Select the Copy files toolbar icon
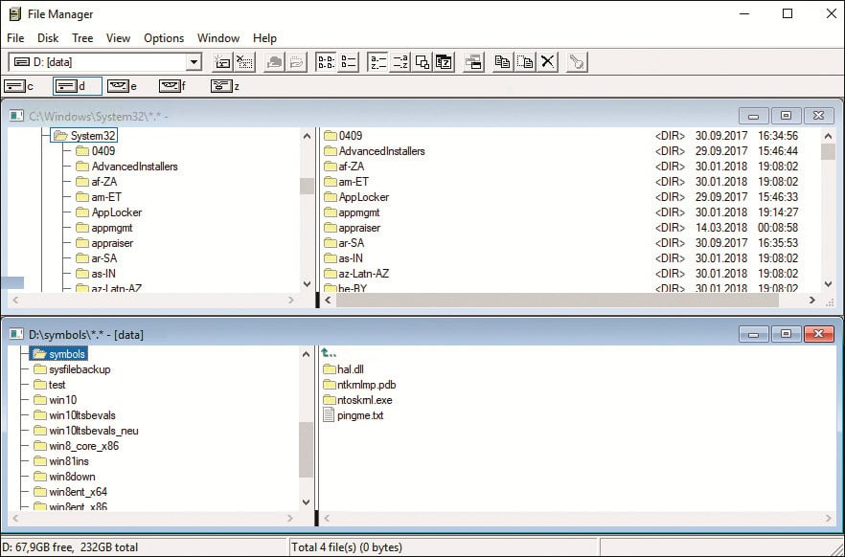This screenshot has width=845, height=557. pos(502,61)
